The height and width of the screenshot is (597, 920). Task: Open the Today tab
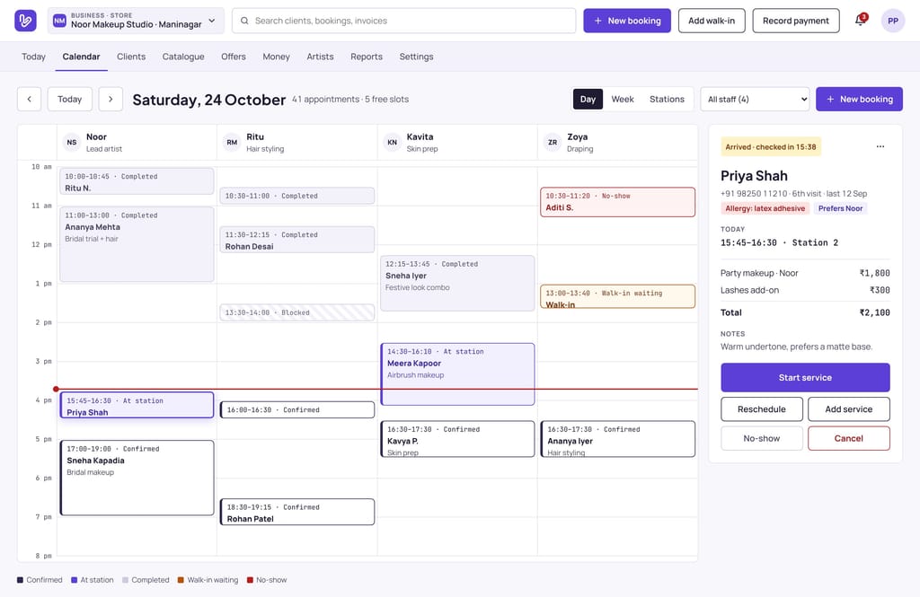[x=33, y=57]
